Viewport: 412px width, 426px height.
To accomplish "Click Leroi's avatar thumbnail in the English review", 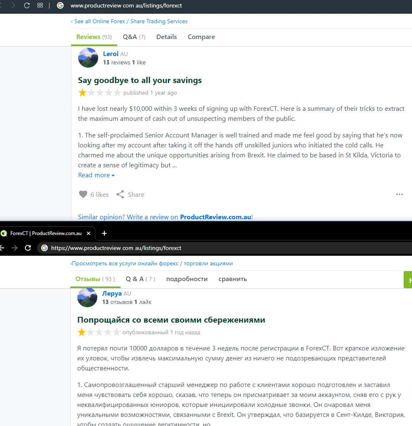I will coord(88,58).
